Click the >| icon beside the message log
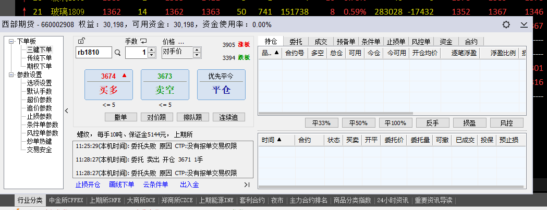This screenshot has width=547, height=210. (x=247, y=184)
